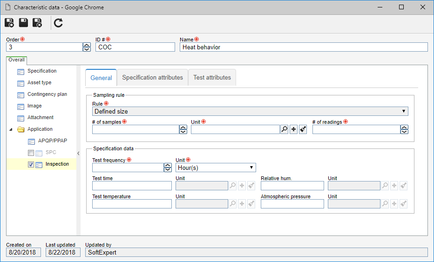Open the Rule dropdown showing Defined size

pos(250,111)
